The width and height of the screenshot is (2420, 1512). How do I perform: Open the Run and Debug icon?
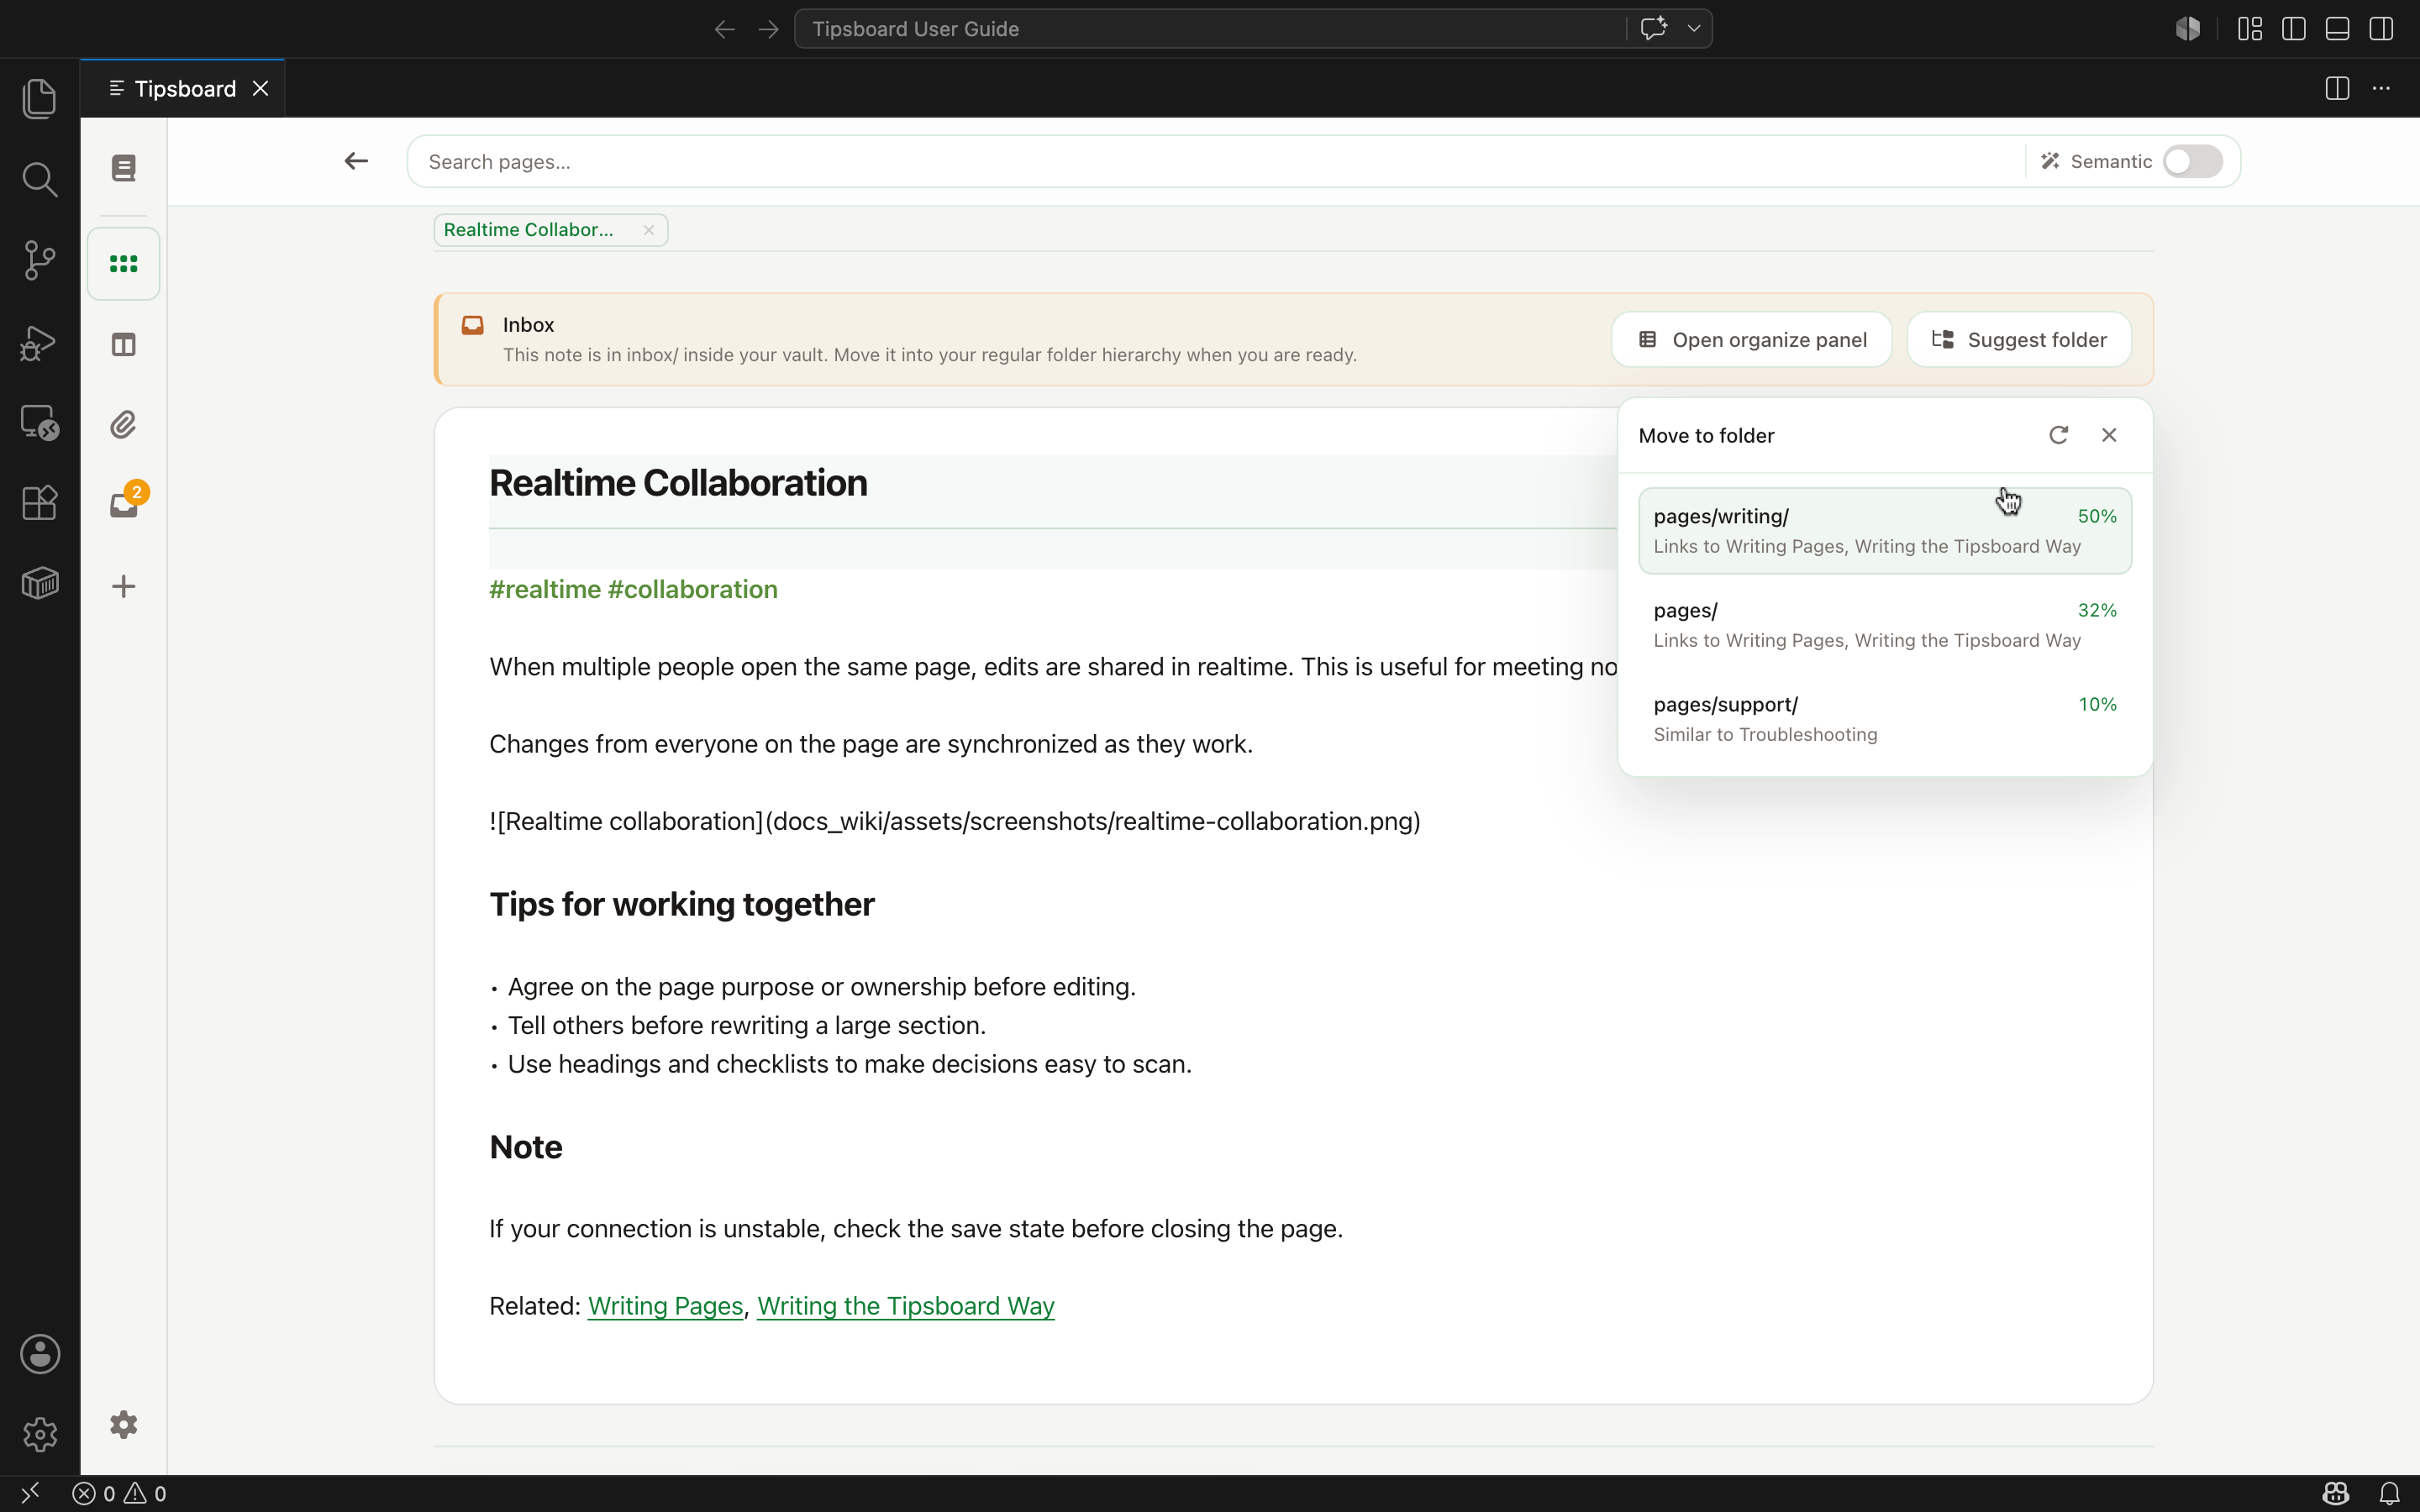40,342
